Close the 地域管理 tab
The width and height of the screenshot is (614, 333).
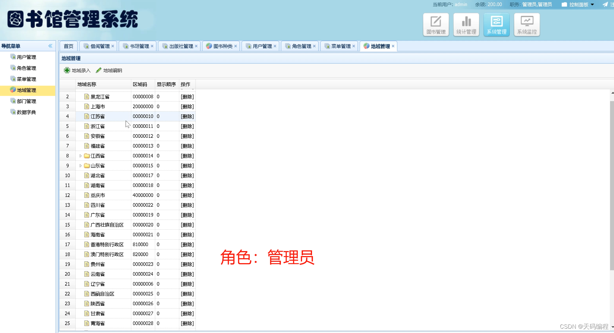393,46
